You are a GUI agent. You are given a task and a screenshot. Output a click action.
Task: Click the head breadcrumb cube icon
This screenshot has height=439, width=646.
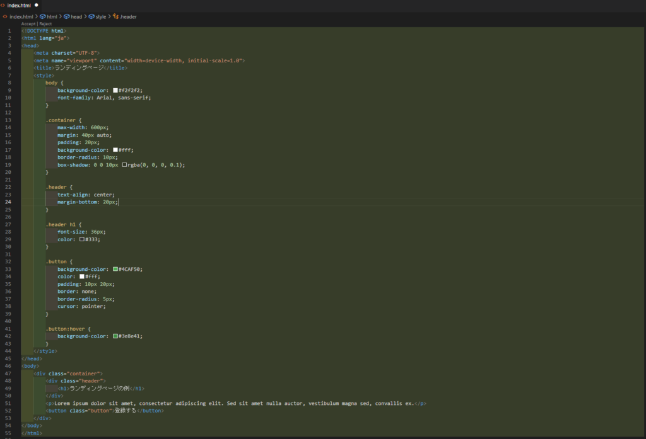66,16
